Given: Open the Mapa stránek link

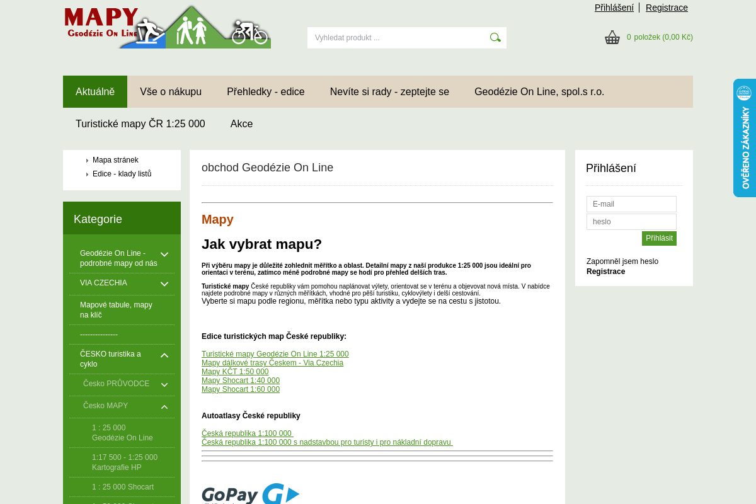Looking at the screenshot, I should (x=115, y=160).
